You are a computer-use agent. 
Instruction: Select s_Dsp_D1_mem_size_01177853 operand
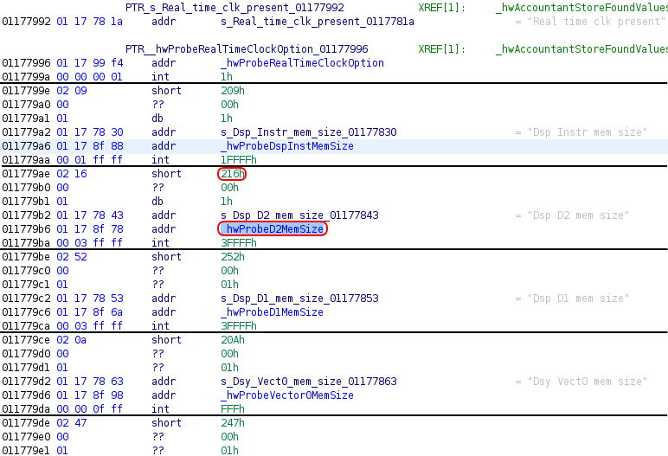pos(299,299)
